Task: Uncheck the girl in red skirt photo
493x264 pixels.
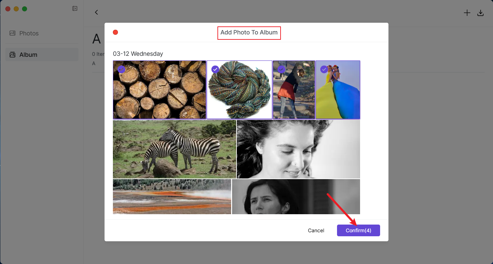Action: pos(281,69)
